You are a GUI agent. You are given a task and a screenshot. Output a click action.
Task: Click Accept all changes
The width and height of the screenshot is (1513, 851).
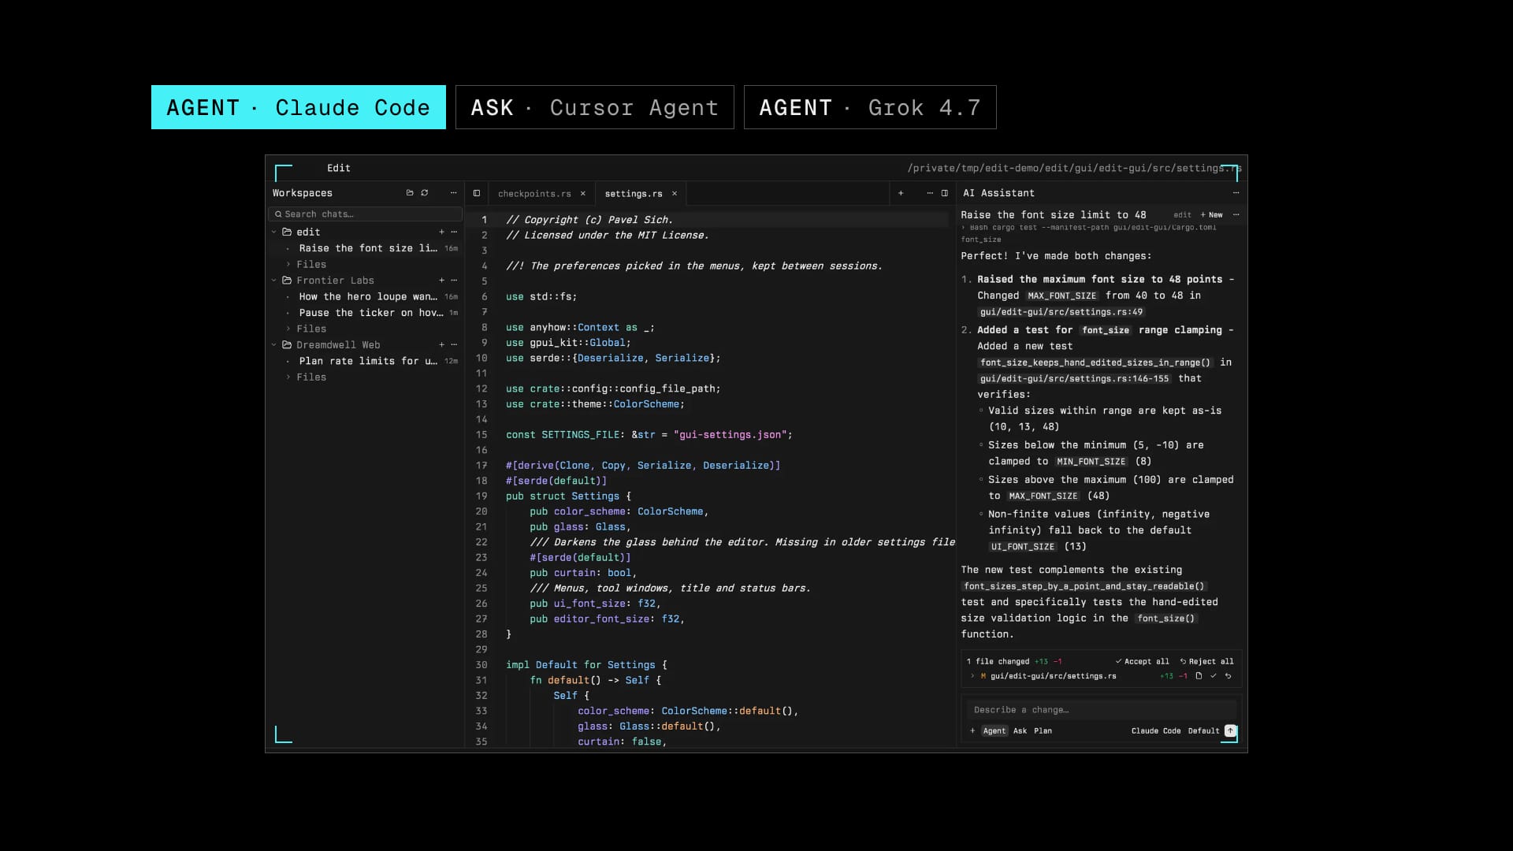[1142, 661]
